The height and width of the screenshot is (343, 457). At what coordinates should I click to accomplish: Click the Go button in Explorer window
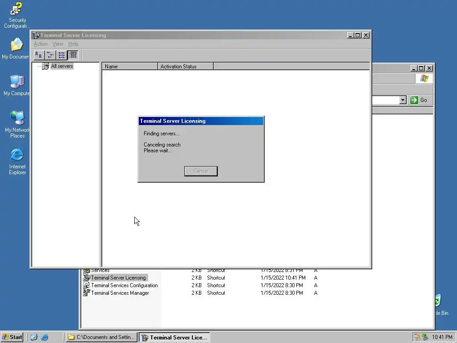[418, 100]
